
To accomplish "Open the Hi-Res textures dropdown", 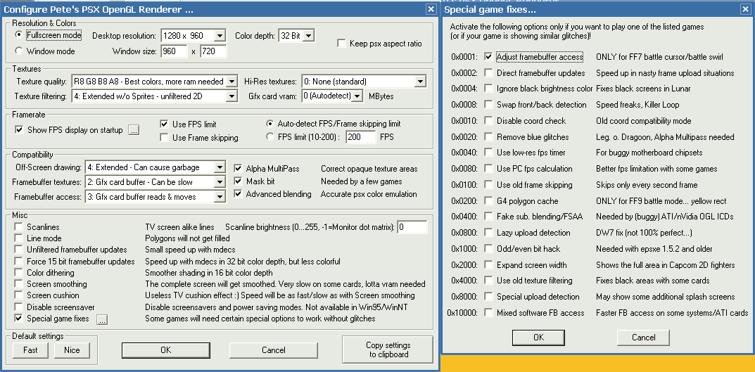I will coord(420,82).
